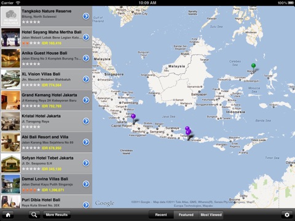Open details arrow for XL Vision Villas Bali
Image resolution: width=295 pixels, height=221 pixels.
point(86,79)
